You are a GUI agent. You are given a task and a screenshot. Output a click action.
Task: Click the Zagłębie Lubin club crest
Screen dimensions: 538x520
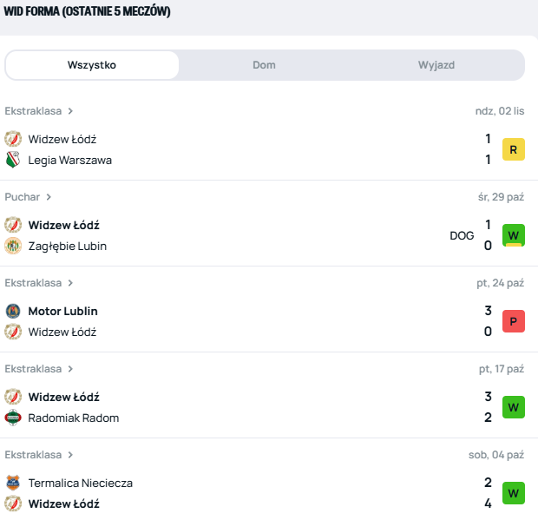(13, 246)
